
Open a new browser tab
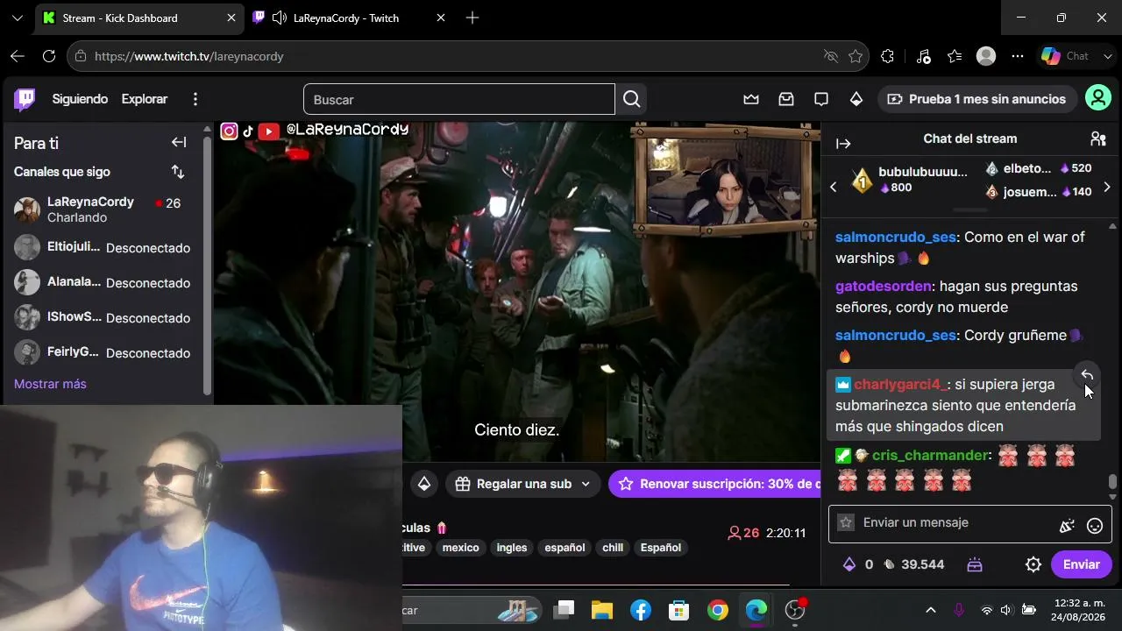pyautogui.click(x=472, y=18)
